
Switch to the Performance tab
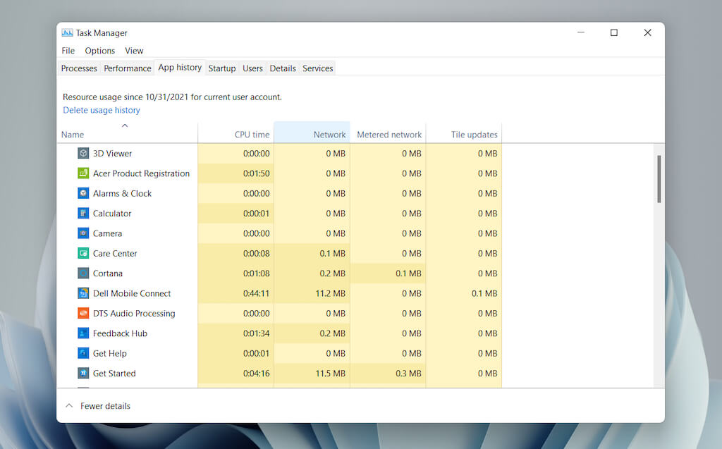tap(128, 68)
